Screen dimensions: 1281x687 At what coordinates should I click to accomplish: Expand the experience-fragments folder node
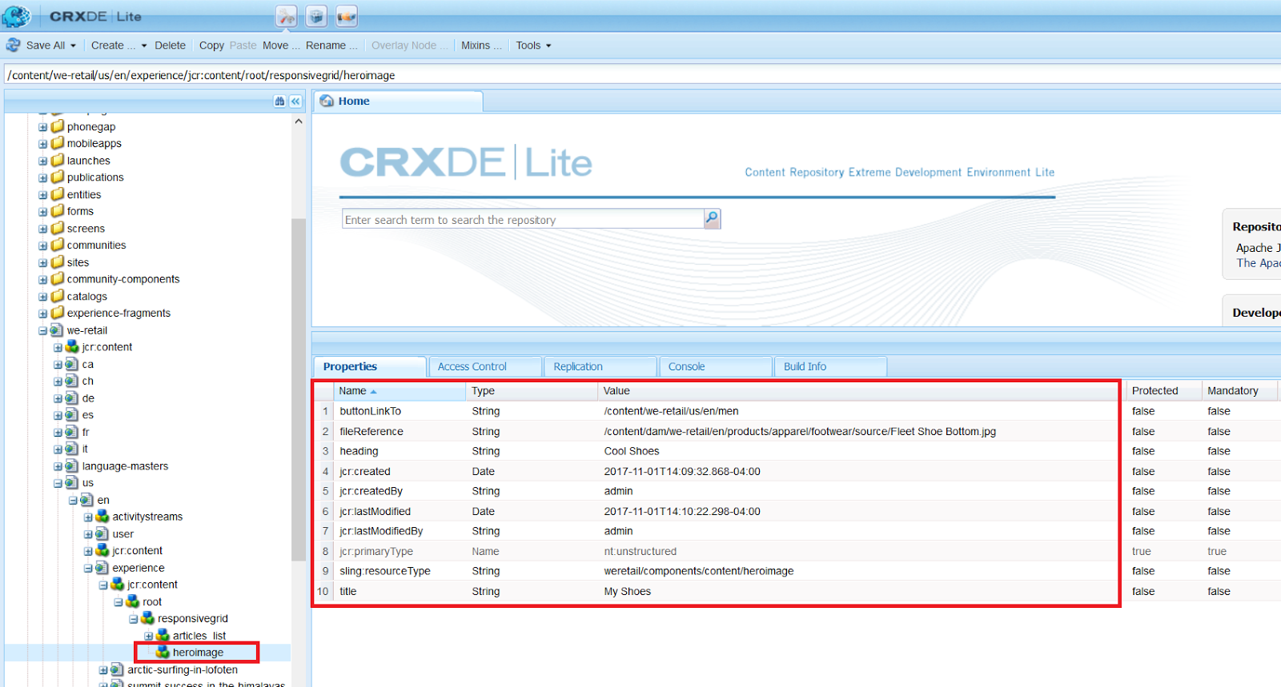click(x=43, y=314)
